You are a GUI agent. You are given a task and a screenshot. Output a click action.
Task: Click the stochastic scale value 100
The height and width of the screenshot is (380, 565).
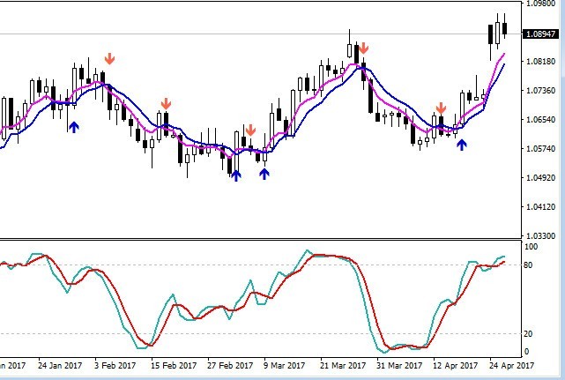click(532, 247)
